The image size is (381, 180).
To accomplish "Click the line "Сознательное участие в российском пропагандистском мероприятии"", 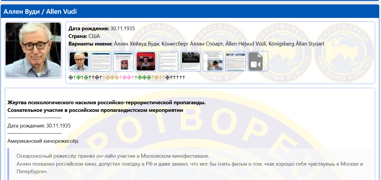I will (x=95, y=110).
